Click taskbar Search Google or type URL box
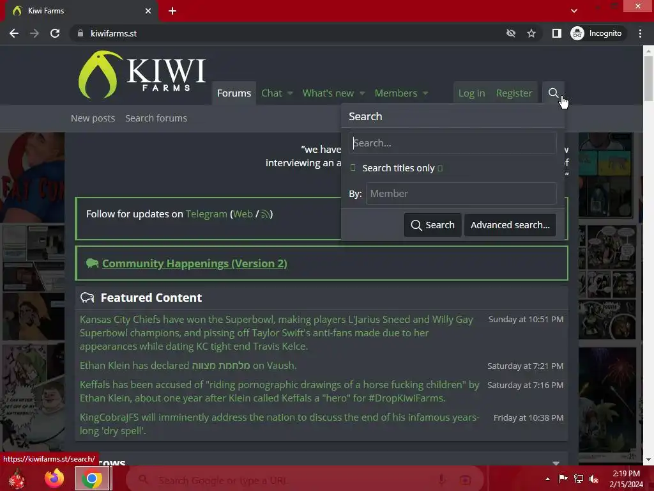This screenshot has width=654, height=491. [305, 479]
